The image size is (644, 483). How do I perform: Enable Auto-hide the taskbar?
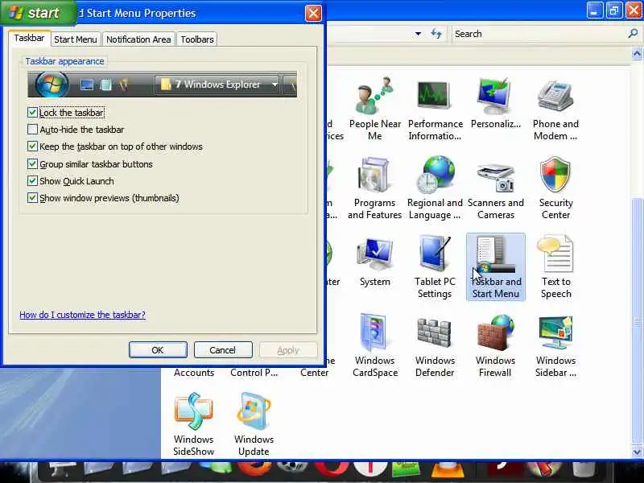click(x=32, y=130)
